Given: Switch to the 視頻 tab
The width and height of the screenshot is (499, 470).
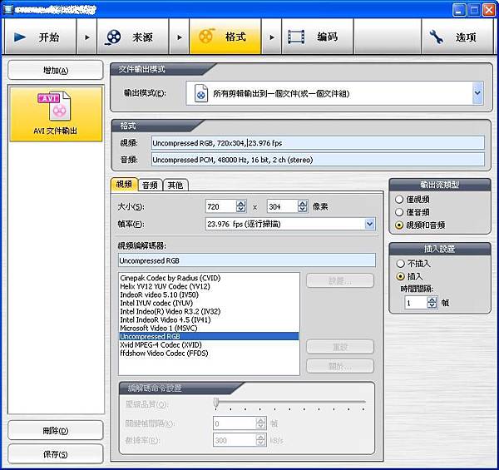Looking at the screenshot, I should pos(124,184).
